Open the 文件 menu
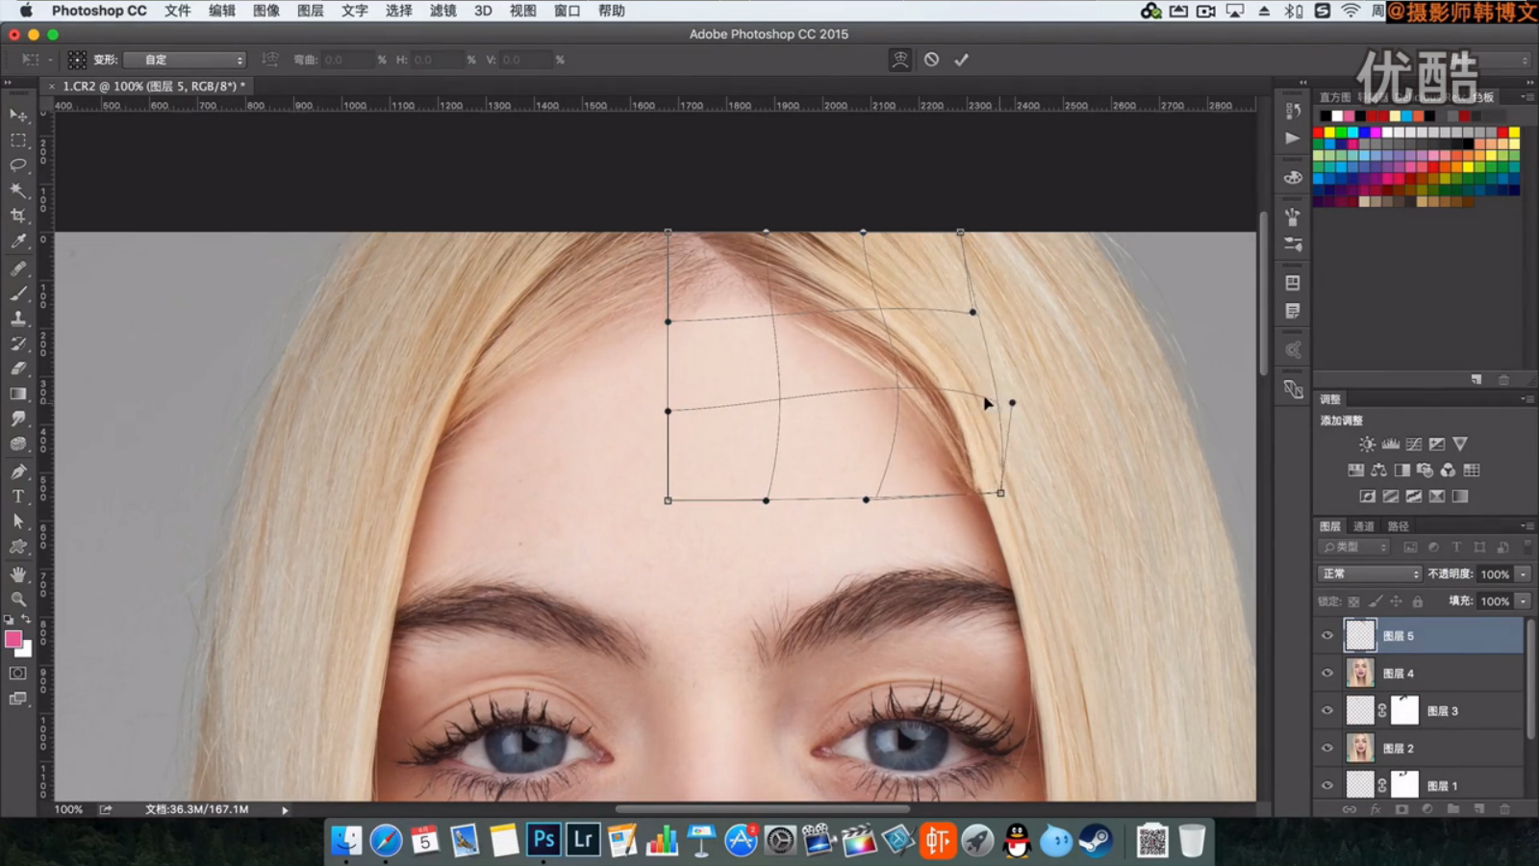Image resolution: width=1539 pixels, height=866 pixels. pos(178,11)
